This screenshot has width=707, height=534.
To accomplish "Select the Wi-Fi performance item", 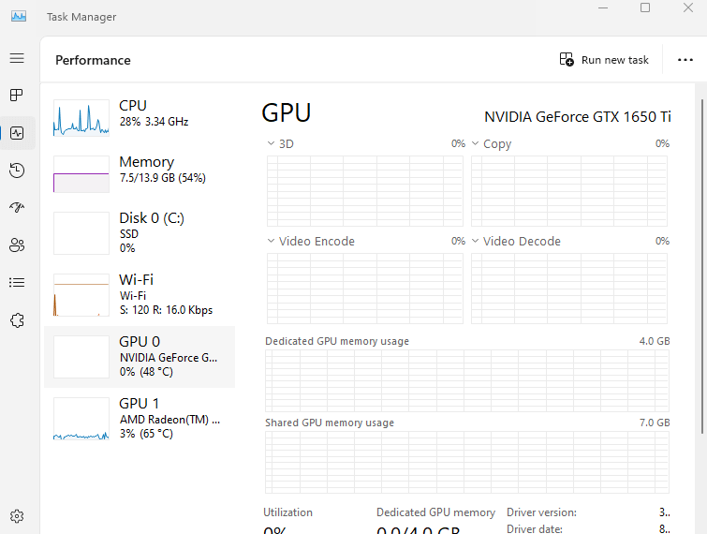I will 140,295.
